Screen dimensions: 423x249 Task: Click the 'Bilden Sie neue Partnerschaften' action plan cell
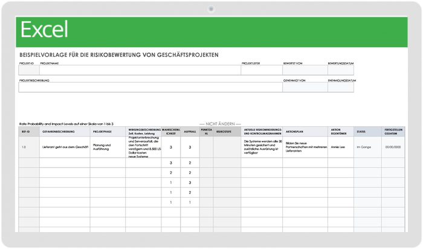[305, 147]
